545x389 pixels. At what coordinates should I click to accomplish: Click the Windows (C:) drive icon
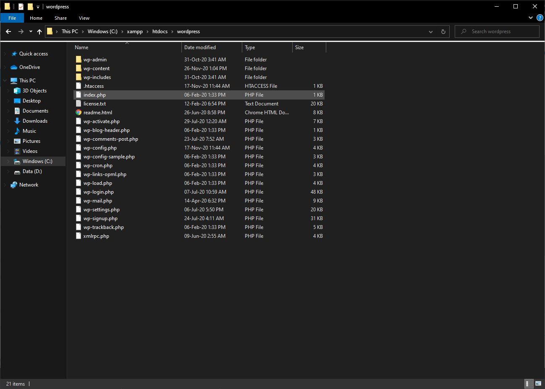(17, 161)
